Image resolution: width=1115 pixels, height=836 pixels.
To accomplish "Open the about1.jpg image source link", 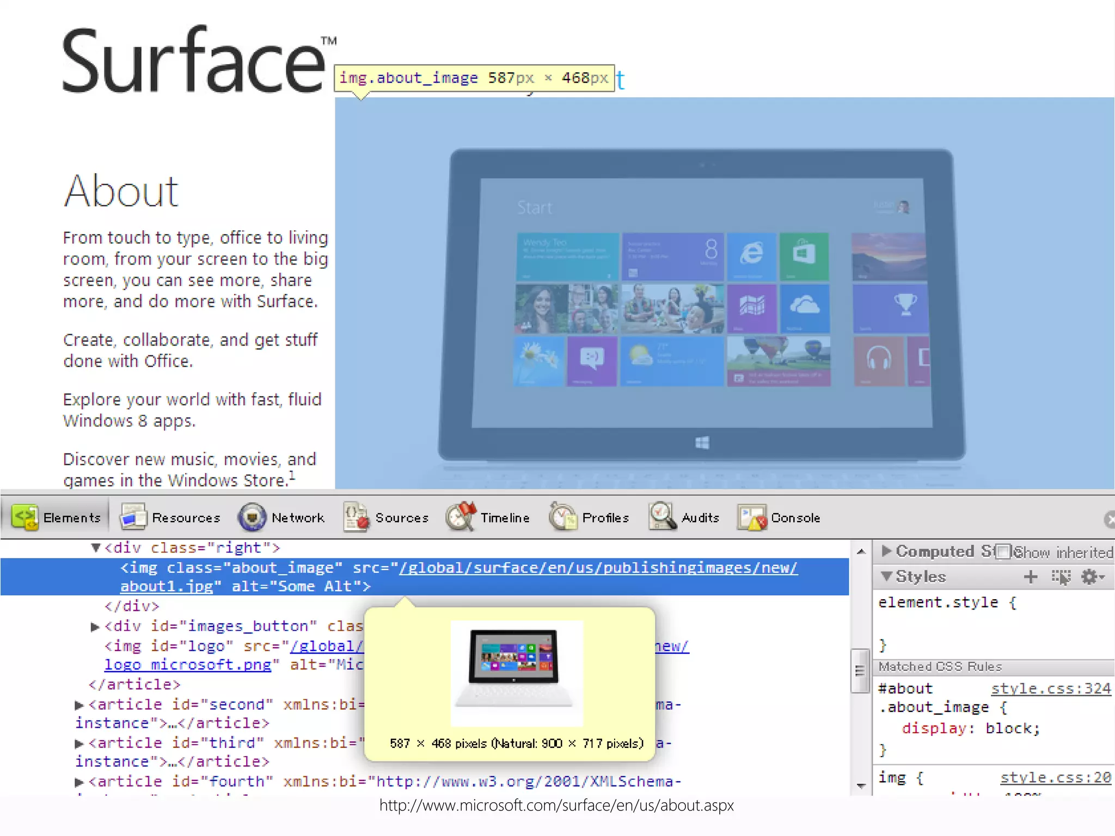I will coord(167,587).
